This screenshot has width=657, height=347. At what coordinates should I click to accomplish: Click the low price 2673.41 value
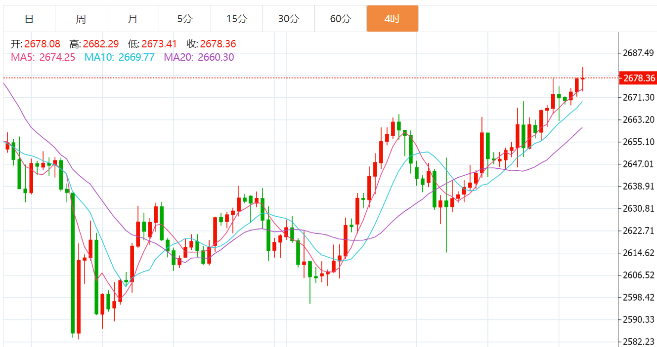pos(159,44)
